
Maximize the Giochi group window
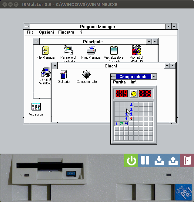[x=173, y=66]
